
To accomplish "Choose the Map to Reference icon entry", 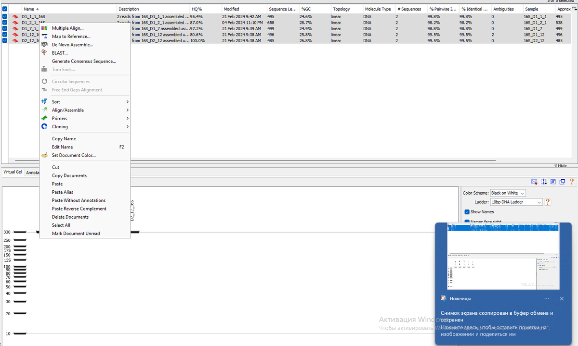I will [44, 37].
